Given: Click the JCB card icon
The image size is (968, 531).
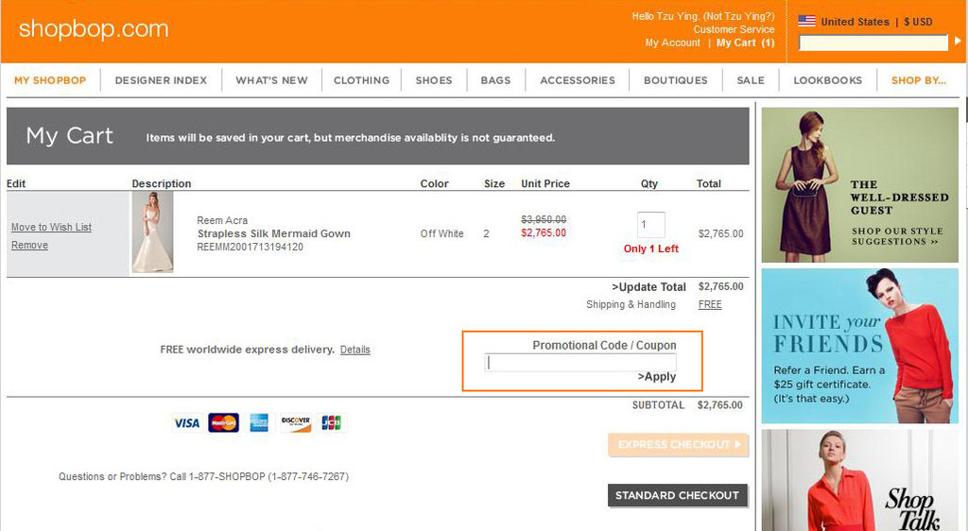Looking at the screenshot, I should [x=332, y=423].
